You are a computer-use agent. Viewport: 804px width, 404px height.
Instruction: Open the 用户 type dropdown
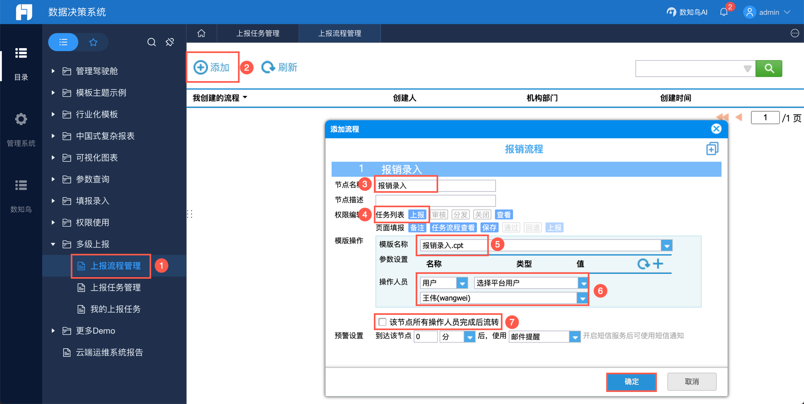pyautogui.click(x=462, y=283)
